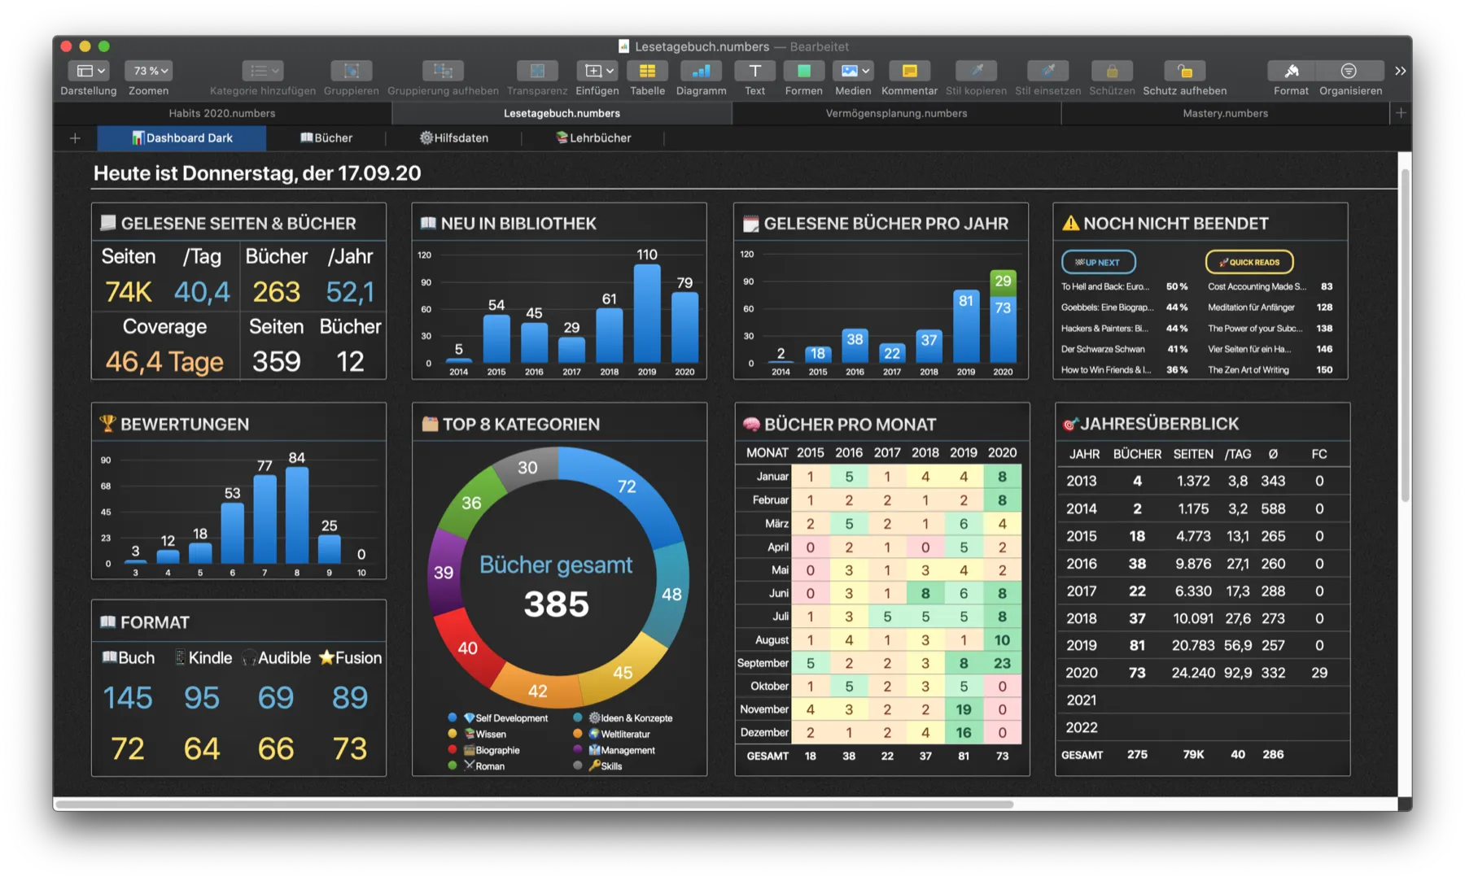
Task: Open the Darstellung view menu
Action: [88, 72]
